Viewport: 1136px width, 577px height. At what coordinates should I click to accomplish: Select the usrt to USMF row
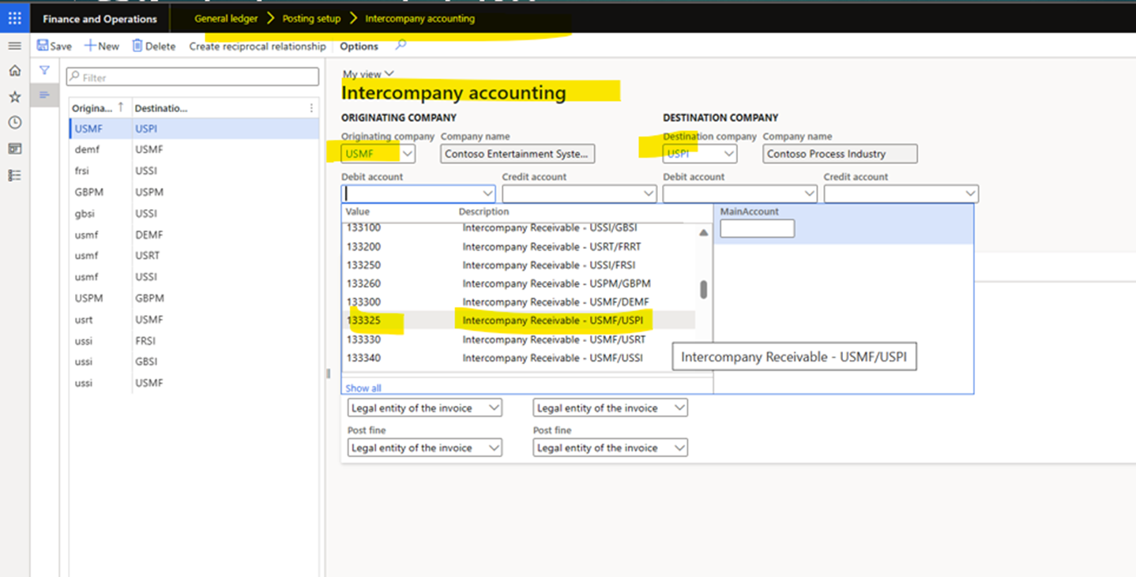click(194, 320)
